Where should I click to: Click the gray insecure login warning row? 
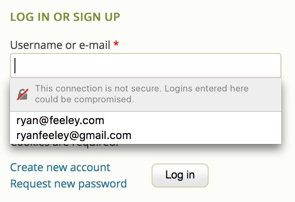[145, 94]
